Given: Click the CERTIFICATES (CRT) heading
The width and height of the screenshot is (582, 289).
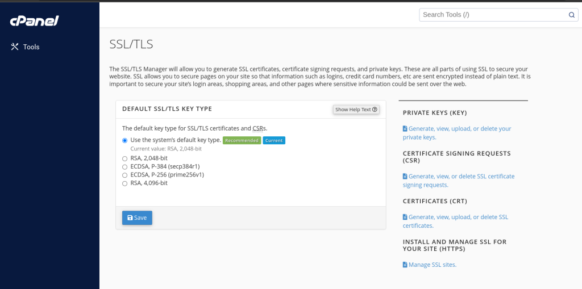Looking at the screenshot, I should coord(435,201).
